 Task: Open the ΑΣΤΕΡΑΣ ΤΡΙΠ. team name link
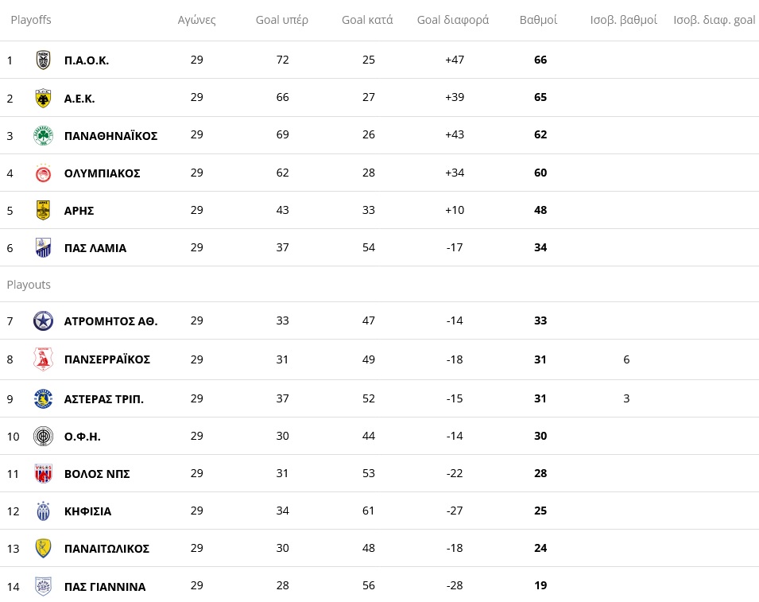pyautogui.click(x=103, y=399)
